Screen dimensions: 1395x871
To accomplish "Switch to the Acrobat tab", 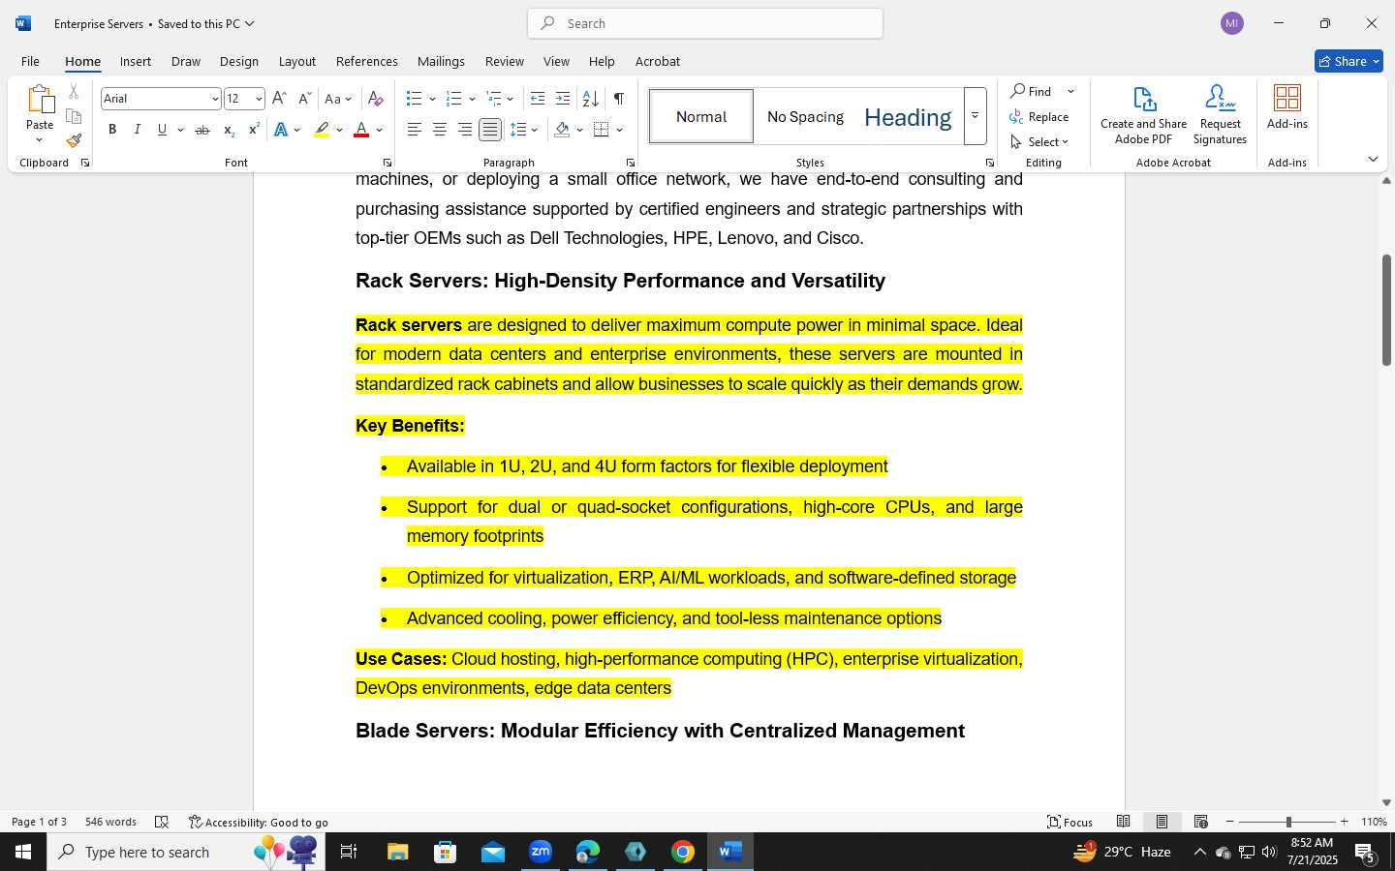I will tap(658, 61).
